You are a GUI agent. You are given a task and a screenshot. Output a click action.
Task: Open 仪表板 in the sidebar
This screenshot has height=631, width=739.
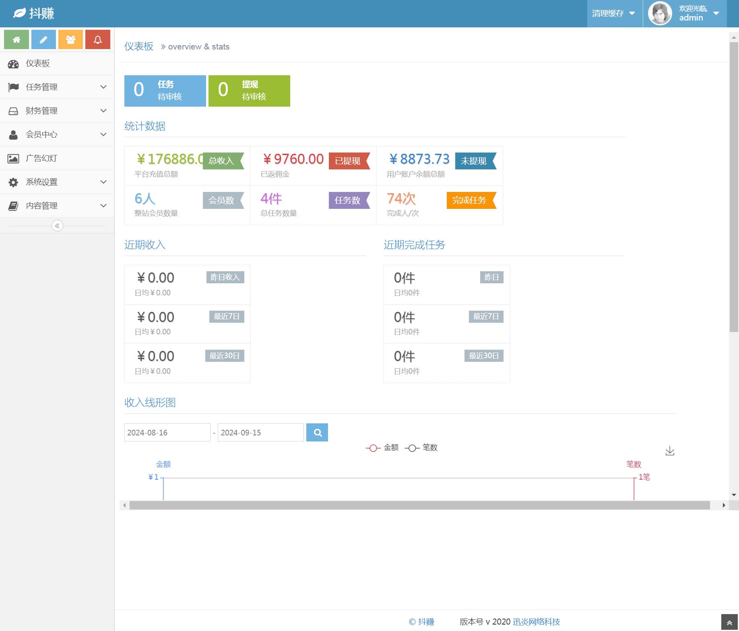tap(38, 64)
